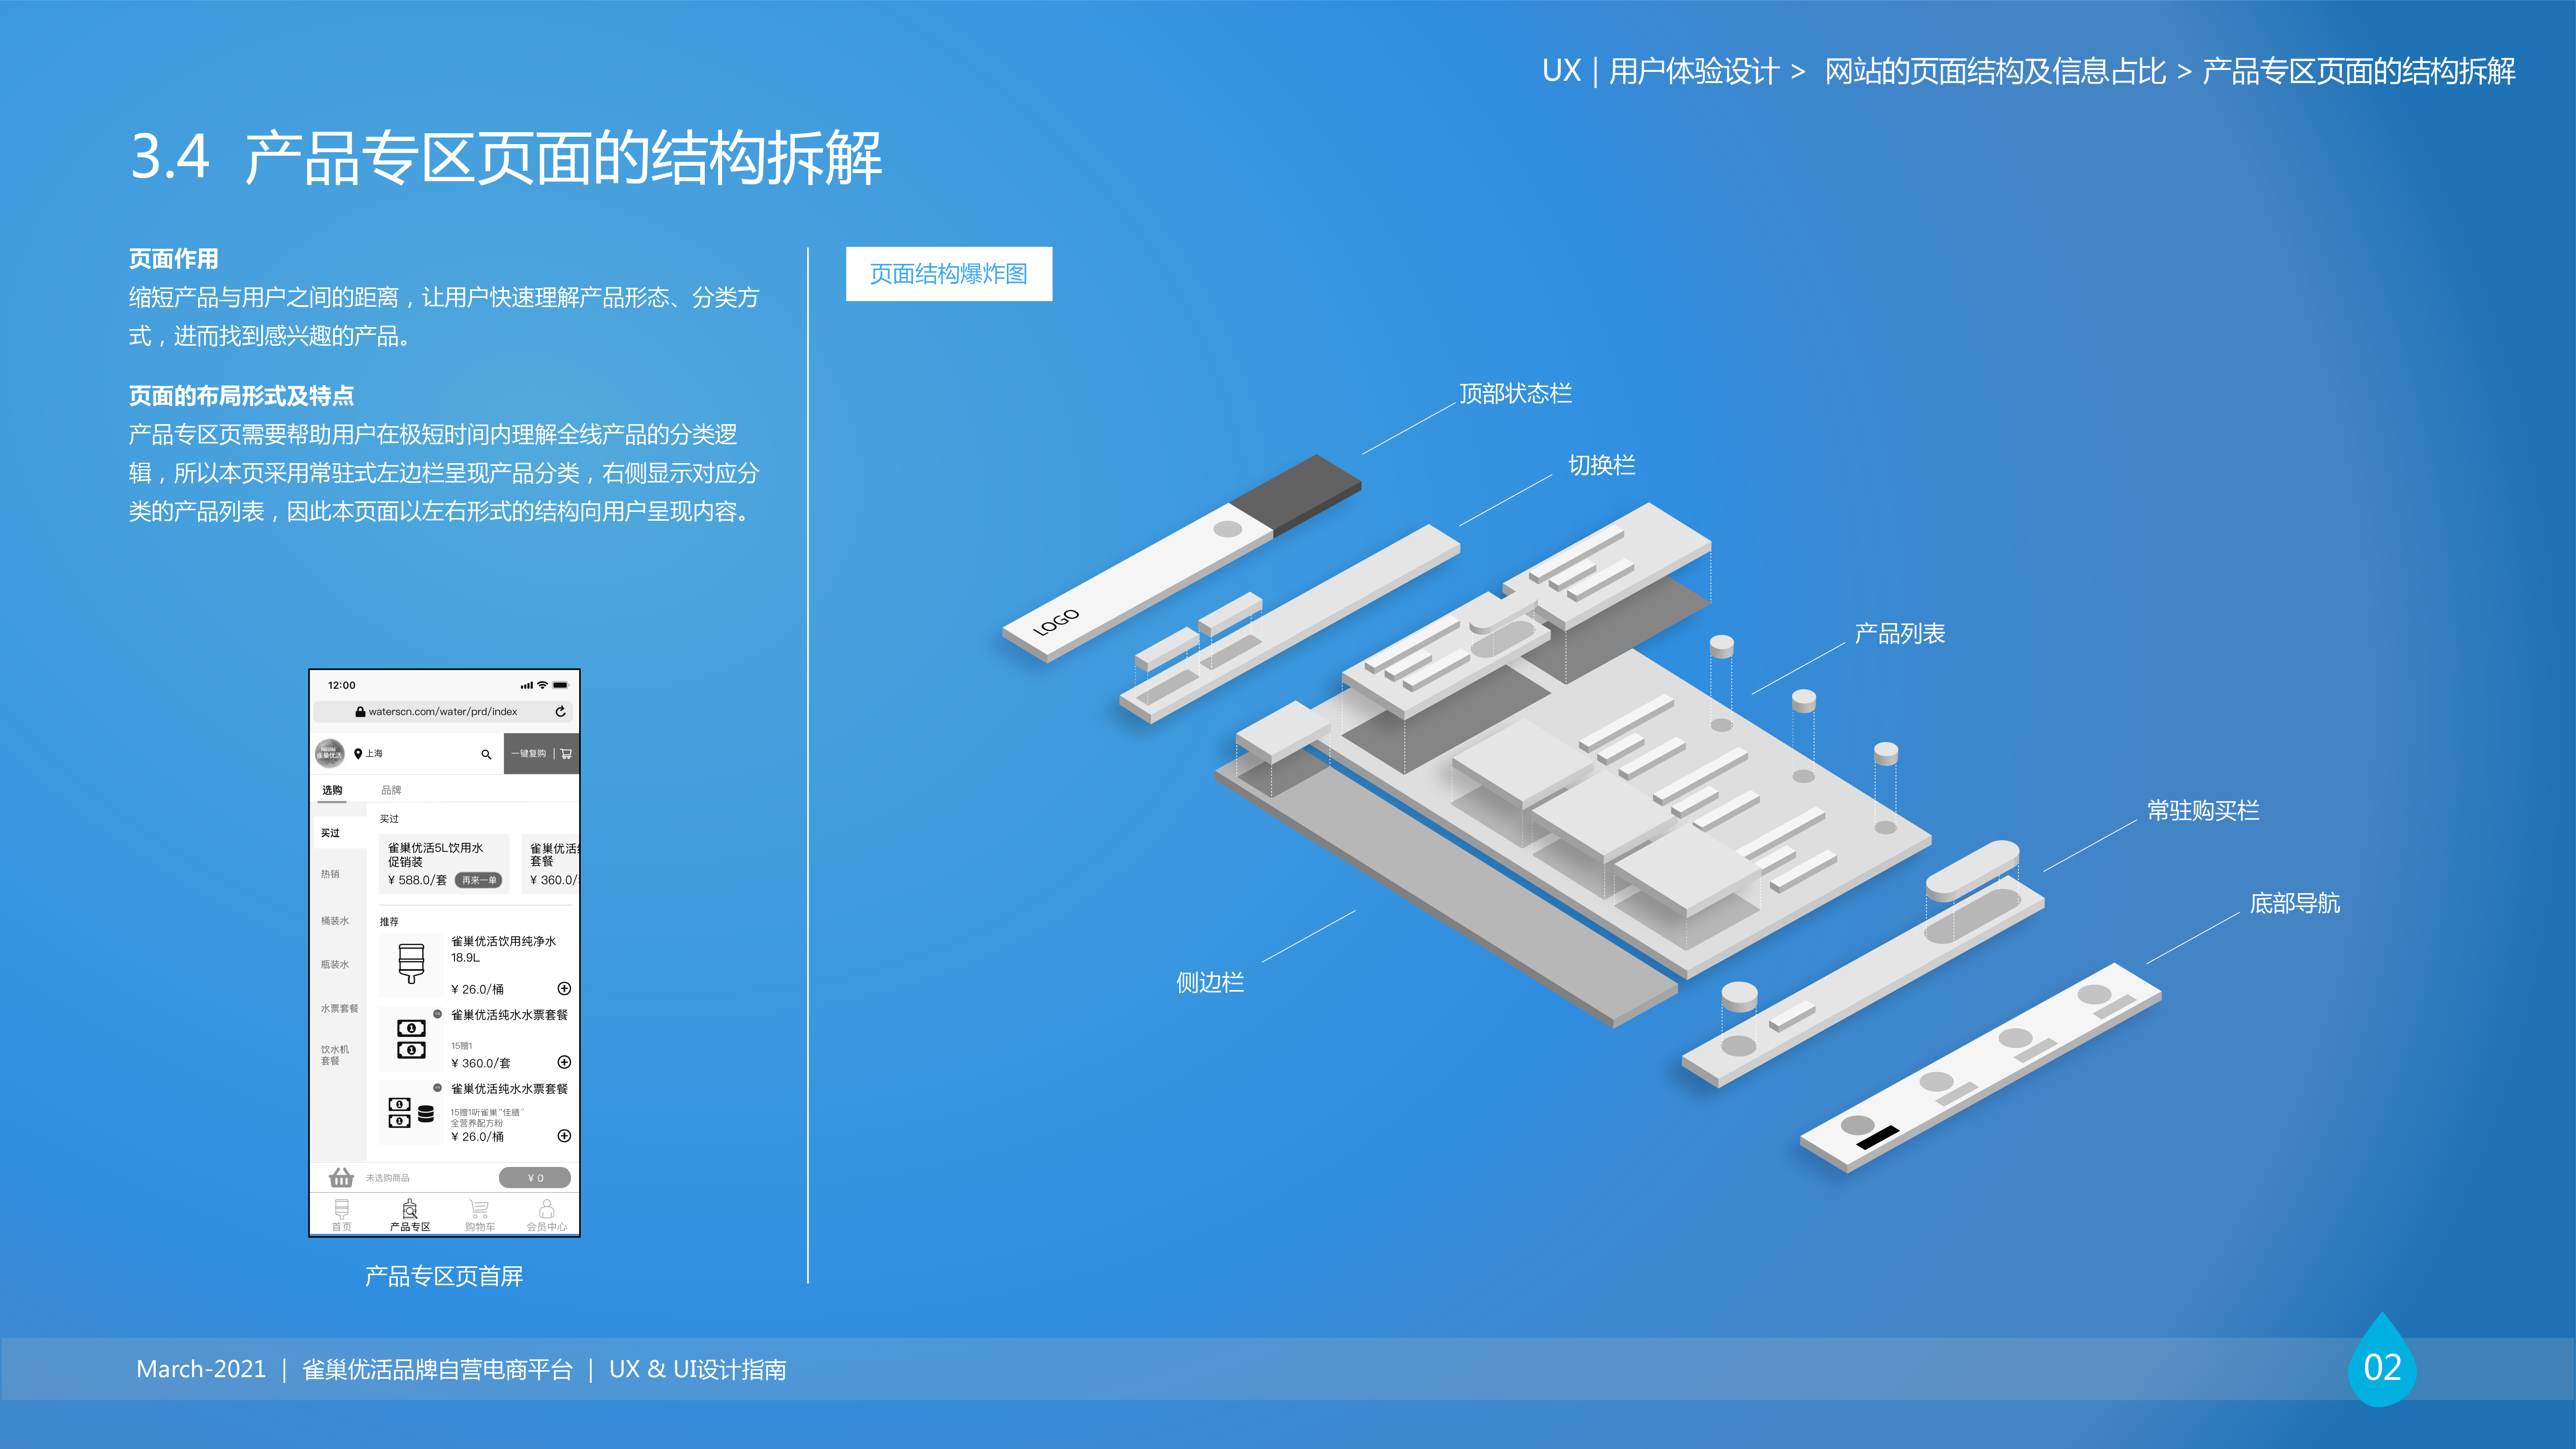Click the 网站的页面结构及信息占比 breadcrumb link

pos(1995,71)
